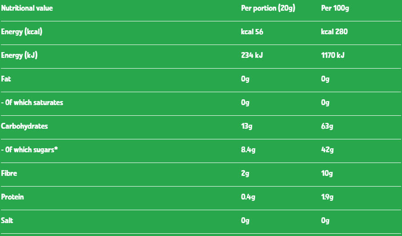Click the "Protein" row label
This screenshot has width=402, height=236.
(x=12, y=197)
